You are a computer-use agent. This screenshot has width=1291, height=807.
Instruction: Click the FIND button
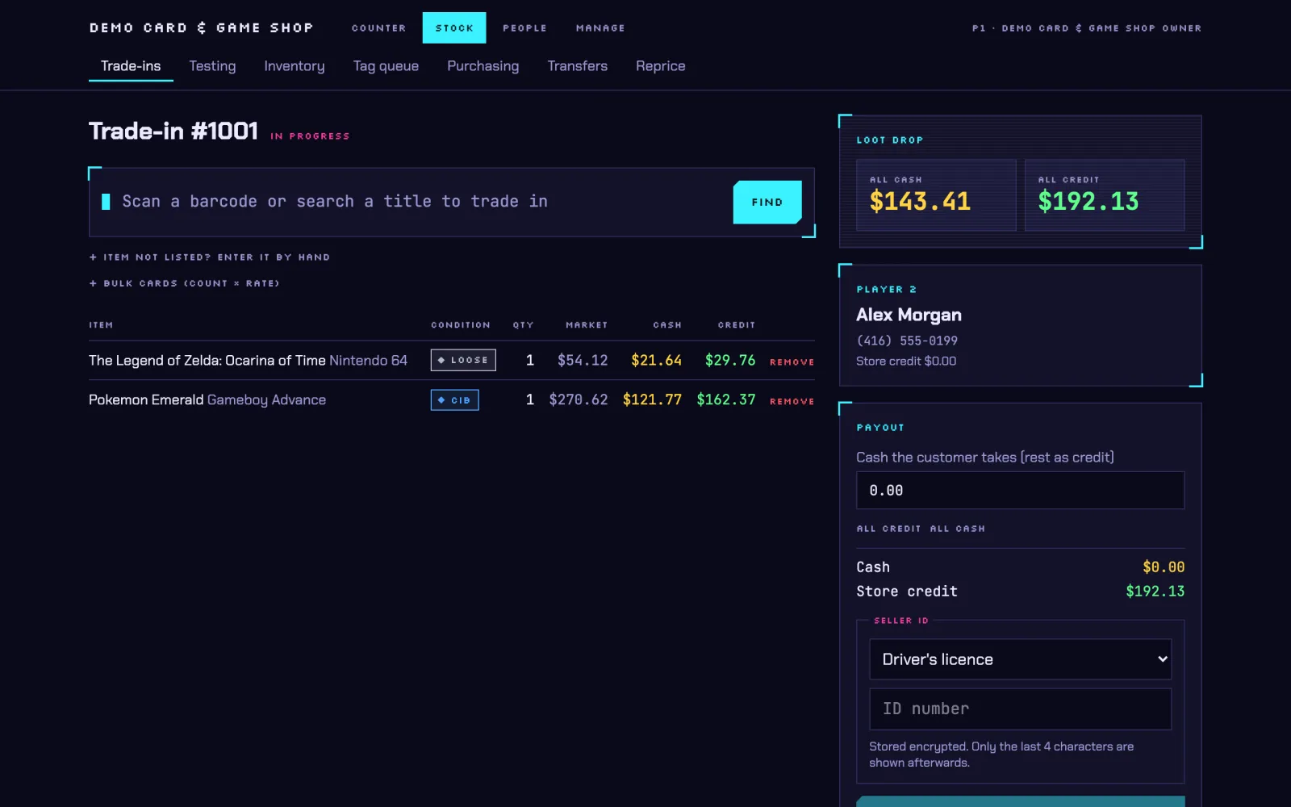coord(767,203)
